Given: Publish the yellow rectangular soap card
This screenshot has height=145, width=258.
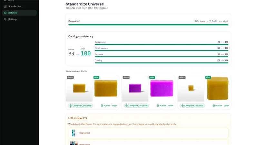Looking at the screenshot, I should click(x=105, y=106).
